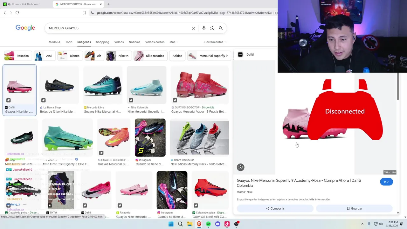Reload the page in browser toolbar
The image size is (407, 229).
(x=17, y=13)
